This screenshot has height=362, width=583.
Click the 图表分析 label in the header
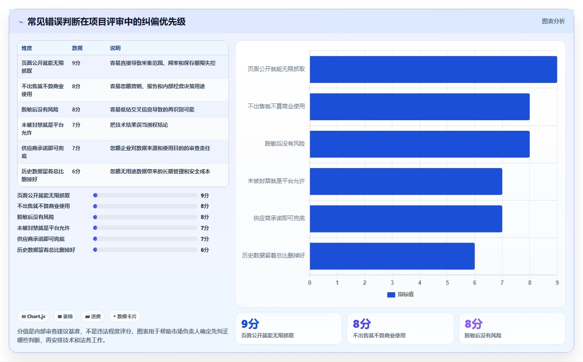(x=553, y=21)
